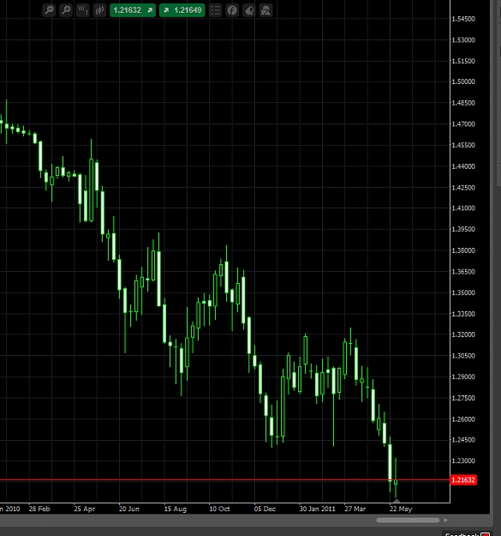Click the small triangle marker above 22 May

pyautogui.click(x=397, y=501)
